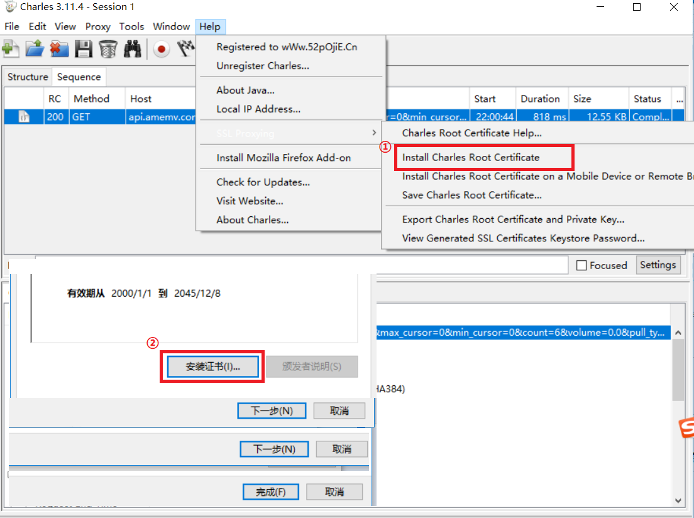Click the 取消 button beside lower 下一步
The height and width of the screenshot is (518, 694).
342,449
